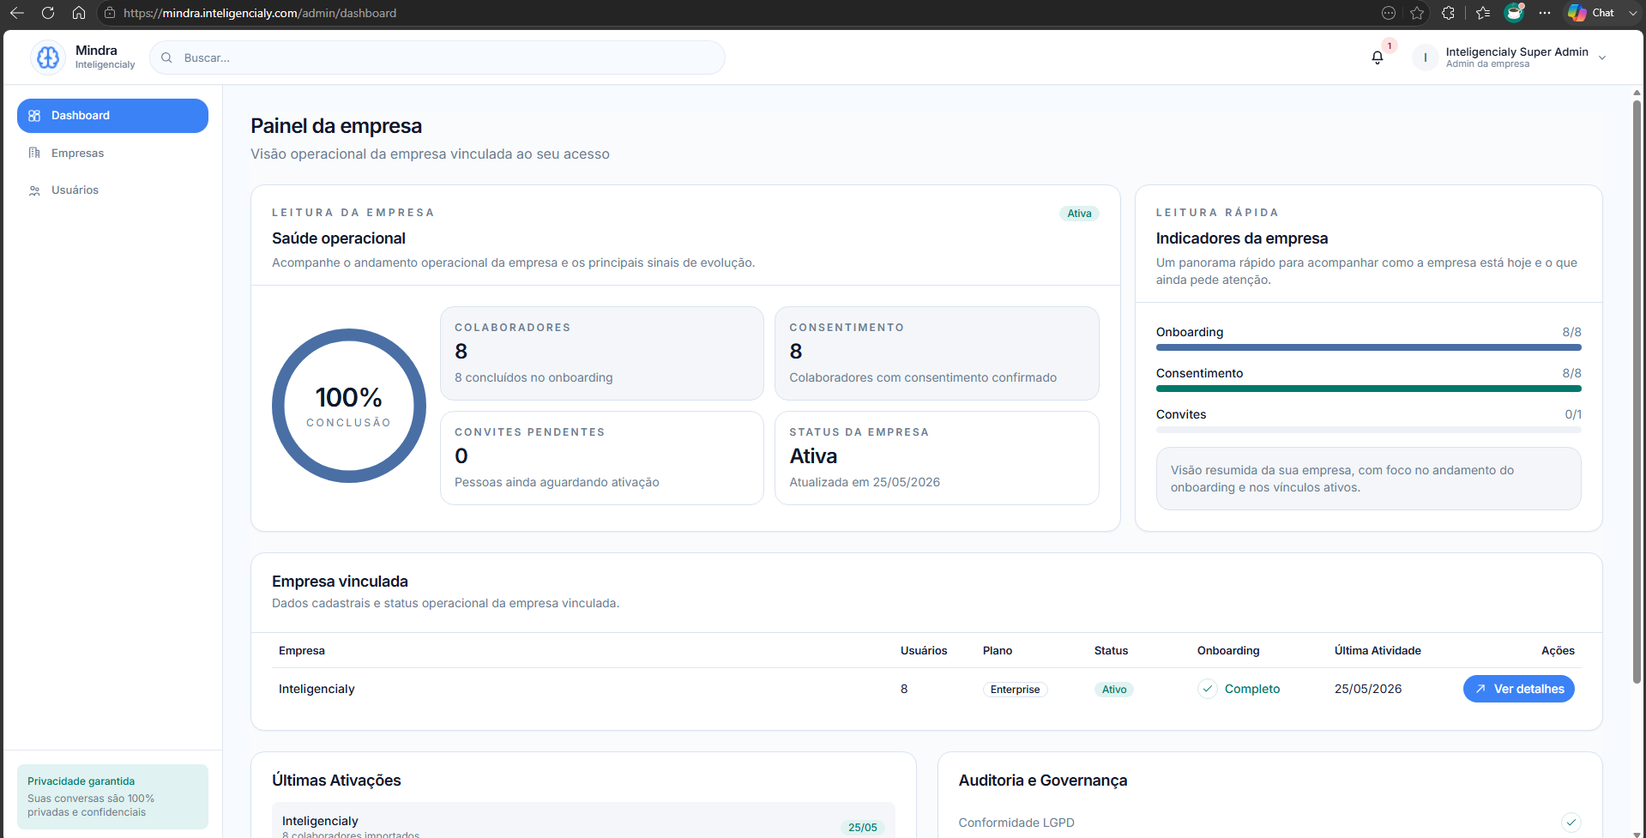Image resolution: width=1646 pixels, height=838 pixels.
Task: Click the magnifier icon in search bar
Action: pyautogui.click(x=166, y=57)
